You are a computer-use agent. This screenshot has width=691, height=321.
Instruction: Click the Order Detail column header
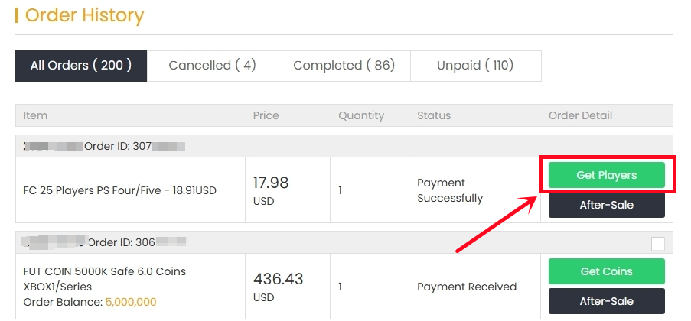(x=580, y=115)
